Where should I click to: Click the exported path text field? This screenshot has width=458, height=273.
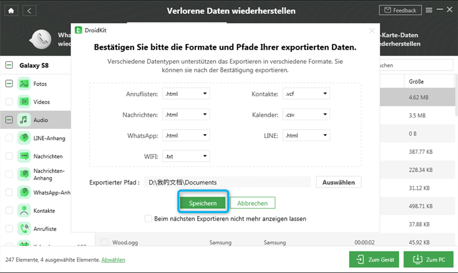227,183
